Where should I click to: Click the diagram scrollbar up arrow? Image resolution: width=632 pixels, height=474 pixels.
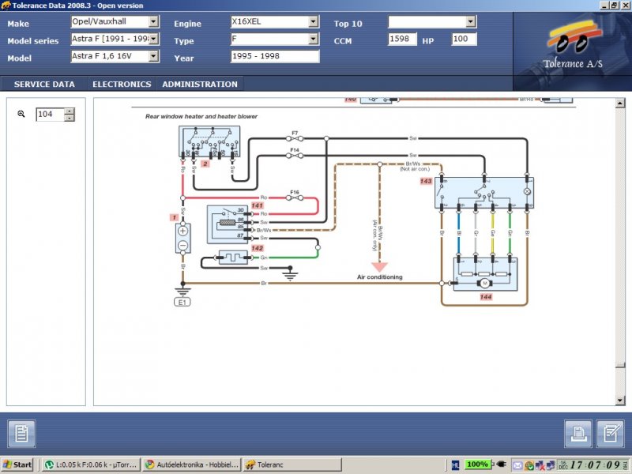coord(620,103)
